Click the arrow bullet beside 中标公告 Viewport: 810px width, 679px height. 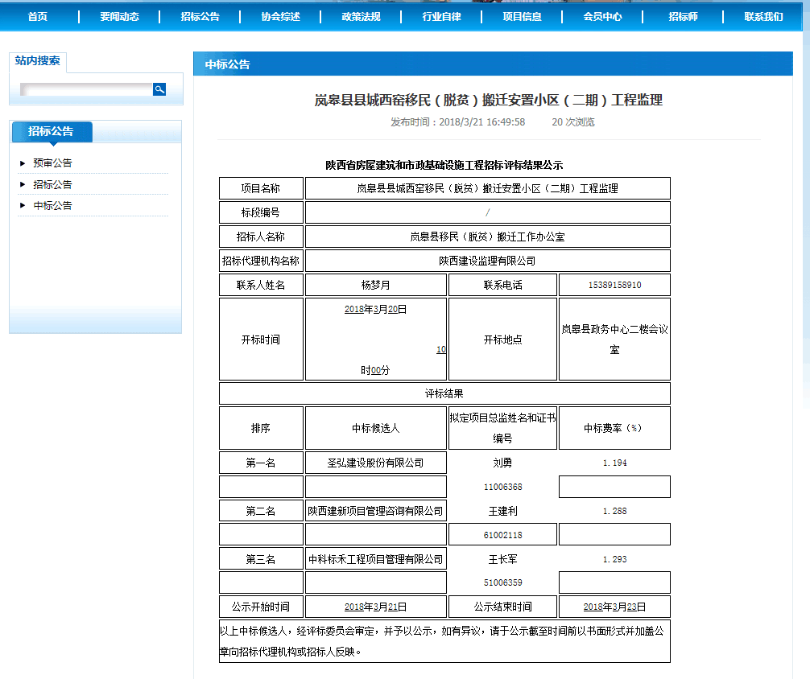(23, 206)
